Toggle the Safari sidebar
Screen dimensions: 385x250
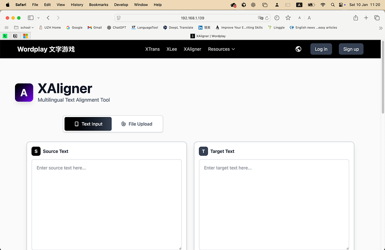pos(31,17)
